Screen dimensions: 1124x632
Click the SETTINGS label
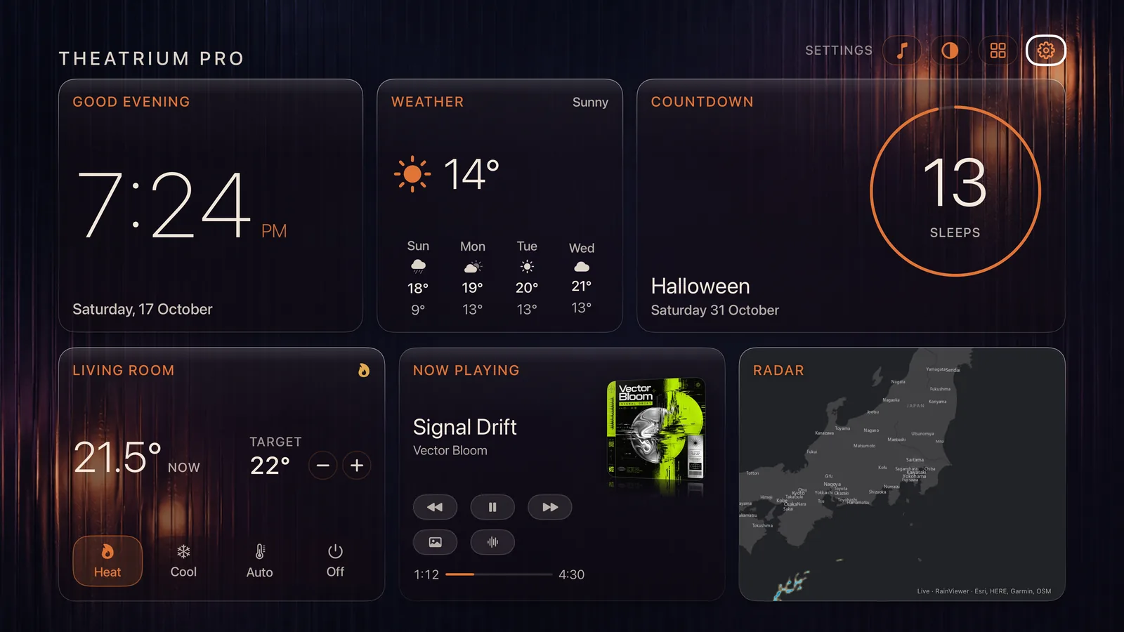[x=839, y=51]
